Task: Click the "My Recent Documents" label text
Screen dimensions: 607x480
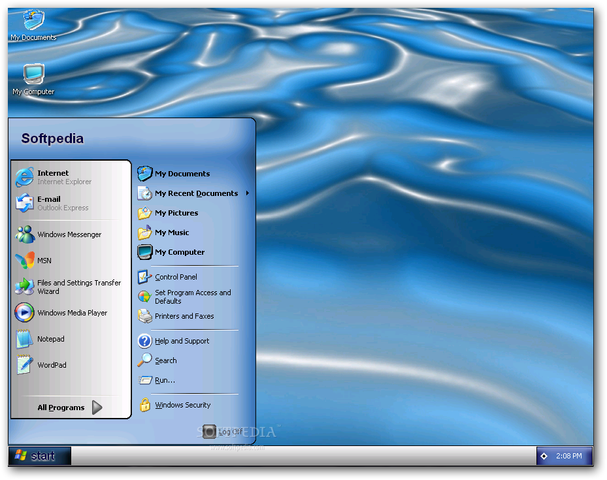Action: click(x=196, y=193)
